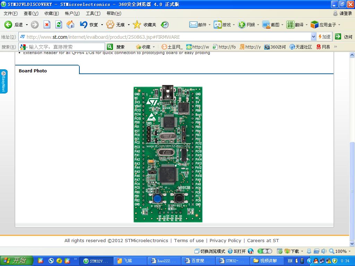
Task: Click the search text input box
Action: pyautogui.click(x=66, y=47)
